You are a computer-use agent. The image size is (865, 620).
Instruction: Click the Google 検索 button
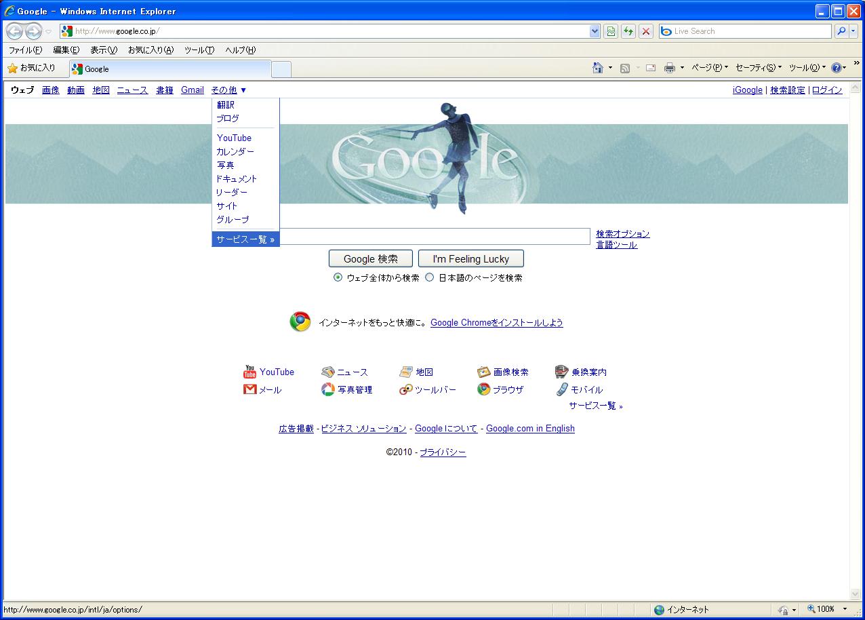[371, 258]
